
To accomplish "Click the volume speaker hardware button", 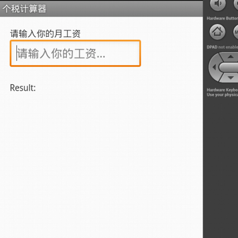I will 218,4.
